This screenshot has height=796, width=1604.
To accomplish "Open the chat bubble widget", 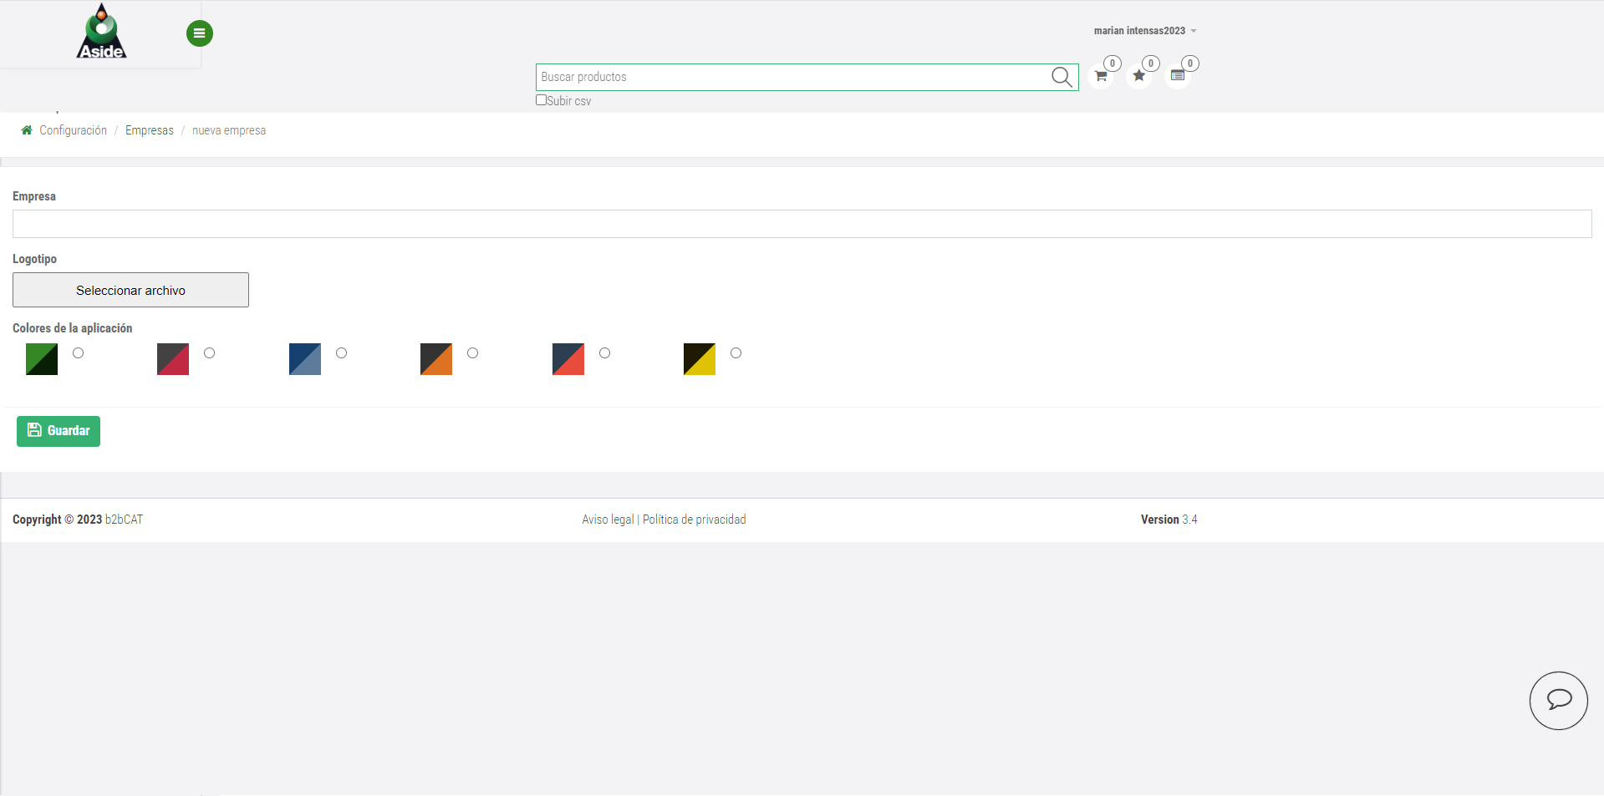I will (x=1558, y=700).
